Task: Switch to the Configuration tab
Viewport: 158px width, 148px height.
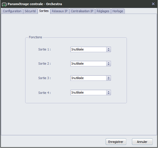Action: pyautogui.click(x=12, y=11)
